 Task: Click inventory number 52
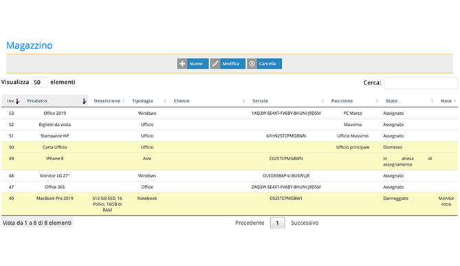(x=12, y=124)
